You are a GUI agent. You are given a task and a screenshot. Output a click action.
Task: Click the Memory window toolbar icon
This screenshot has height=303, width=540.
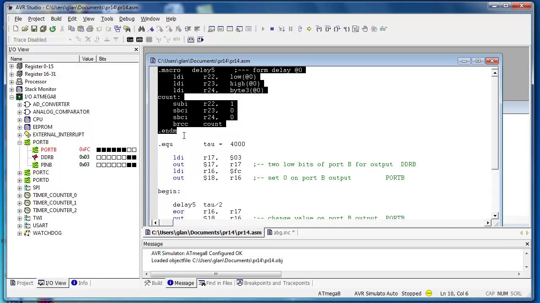230,29
